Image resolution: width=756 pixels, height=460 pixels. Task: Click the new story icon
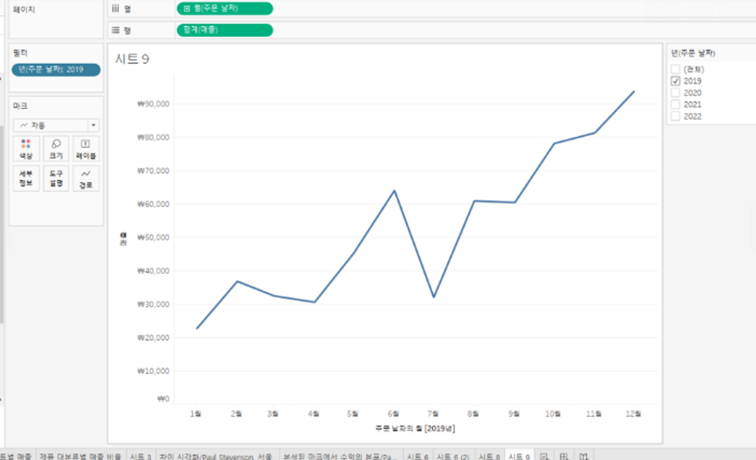[x=584, y=456]
